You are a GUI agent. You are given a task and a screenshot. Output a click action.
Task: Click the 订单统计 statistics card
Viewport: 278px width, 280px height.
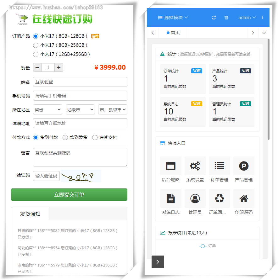(x=183, y=79)
